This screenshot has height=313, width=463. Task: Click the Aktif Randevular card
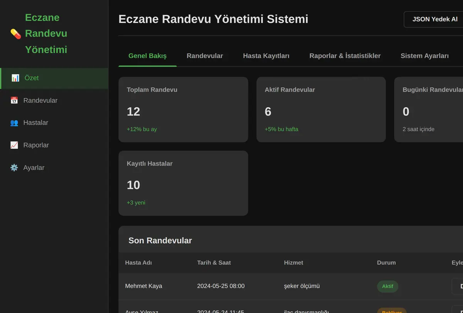click(x=321, y=110)
